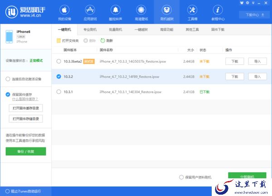
Task: Open 教程中心 via the info icon
Action: [218, 10]
